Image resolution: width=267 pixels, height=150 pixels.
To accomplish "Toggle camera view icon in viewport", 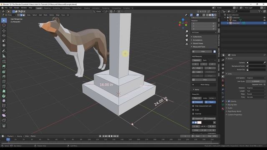I will coord(187,40).
